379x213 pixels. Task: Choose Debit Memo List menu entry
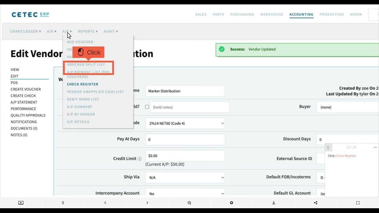[x=83, y=99]
